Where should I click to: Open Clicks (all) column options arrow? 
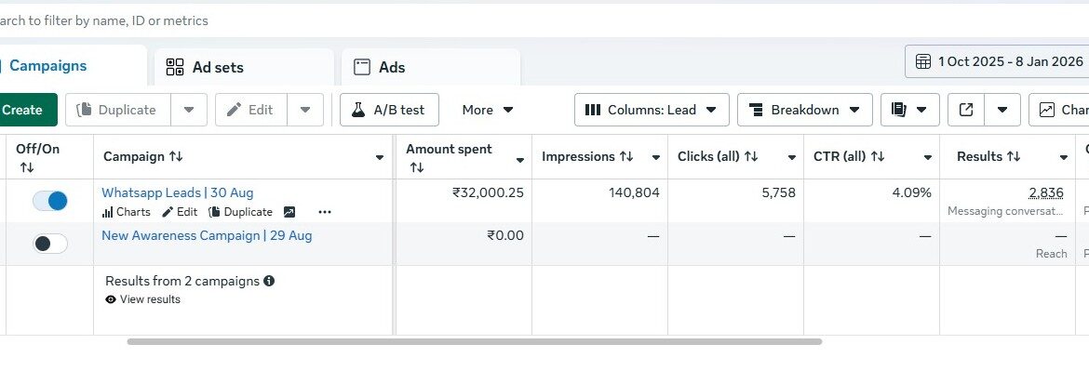[x=792, y=158]
